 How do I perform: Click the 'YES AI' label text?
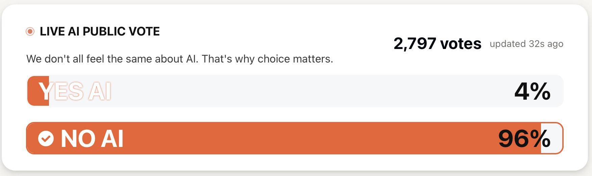pos(75,91)
